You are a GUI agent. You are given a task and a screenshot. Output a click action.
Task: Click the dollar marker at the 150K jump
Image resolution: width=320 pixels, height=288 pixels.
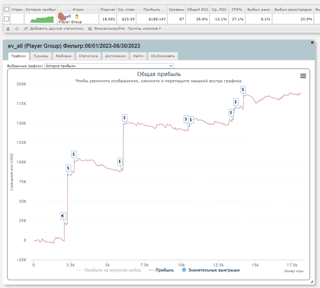point(124,118)
